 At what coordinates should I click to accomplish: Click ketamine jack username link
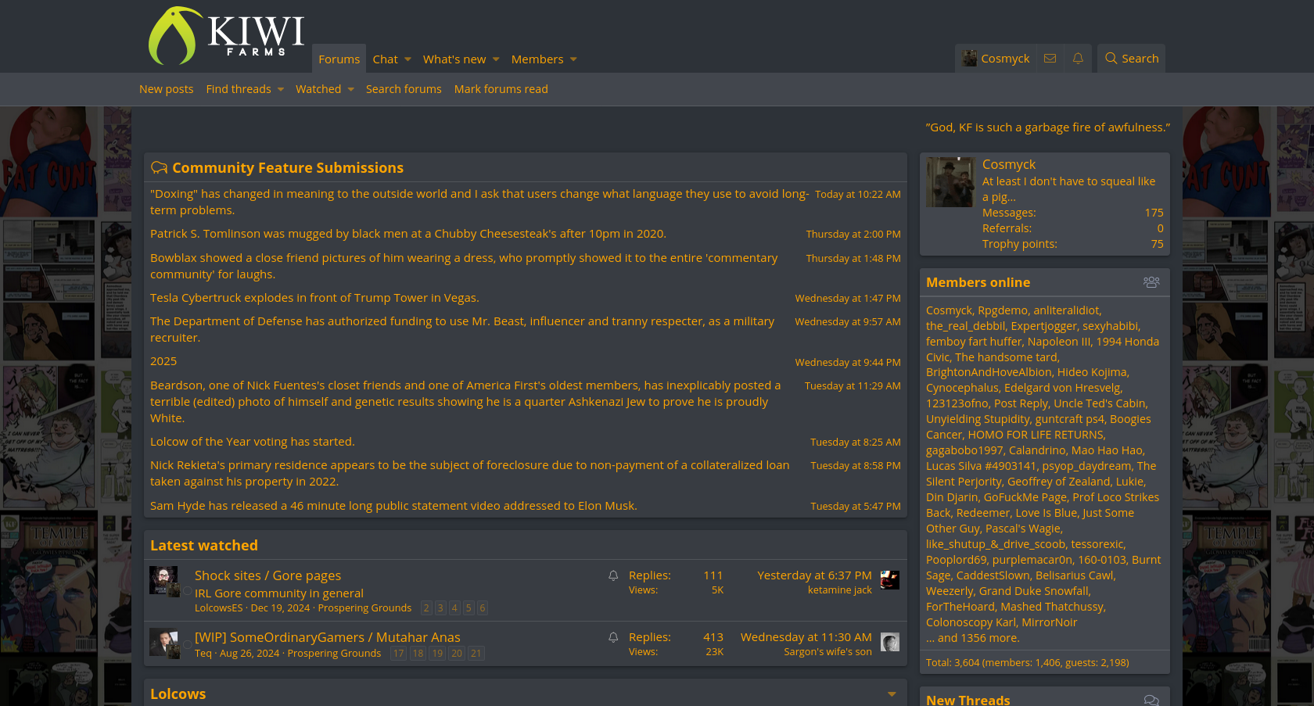pos(839,590)
